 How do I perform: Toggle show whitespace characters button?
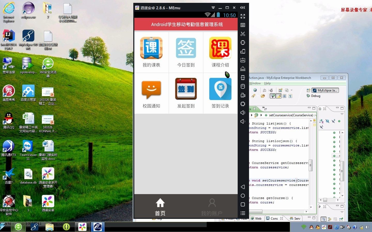[290, 96]
